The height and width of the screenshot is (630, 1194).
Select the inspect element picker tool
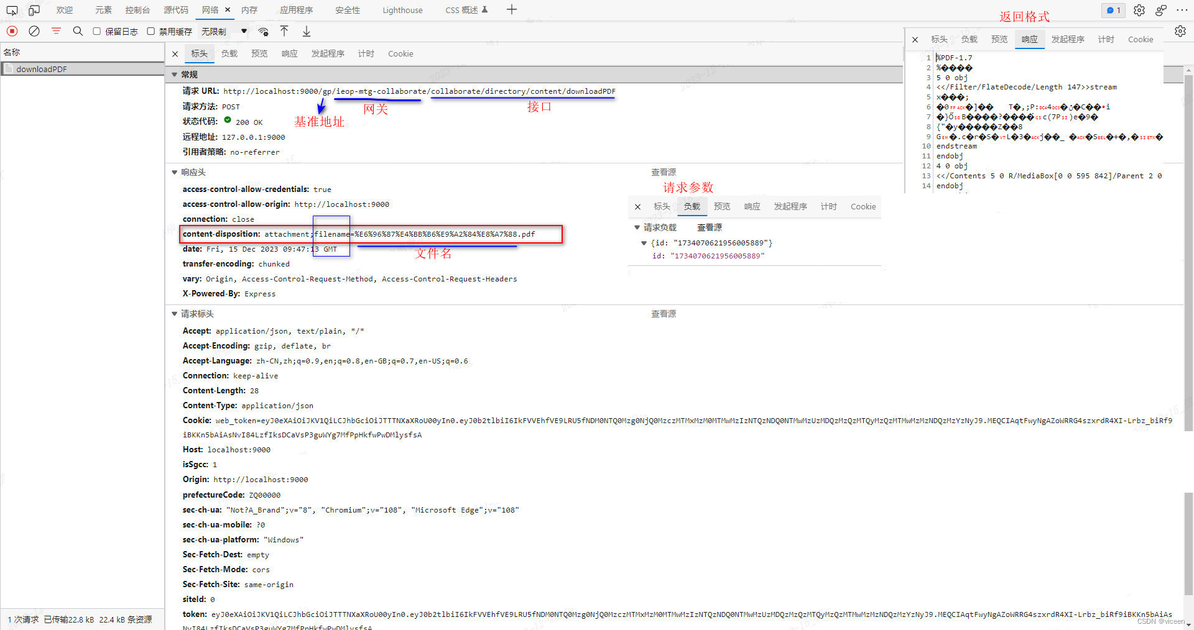(12, 10)
